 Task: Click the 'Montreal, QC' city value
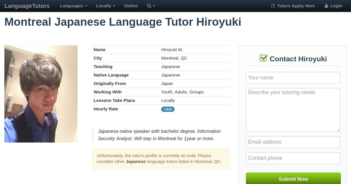[174, 58]
